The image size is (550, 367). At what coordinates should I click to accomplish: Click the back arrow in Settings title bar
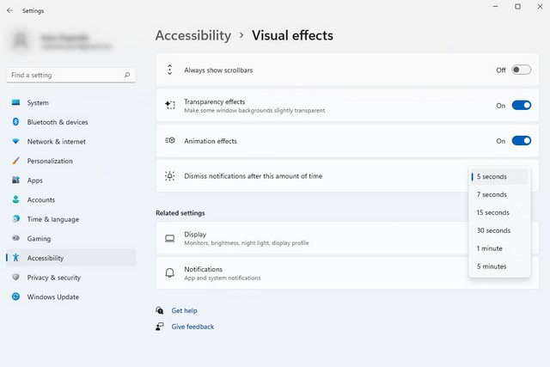[9, 11]
